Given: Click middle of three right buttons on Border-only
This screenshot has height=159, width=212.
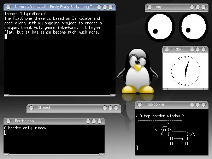Looking at the screenshot, I should coord(94,121).
